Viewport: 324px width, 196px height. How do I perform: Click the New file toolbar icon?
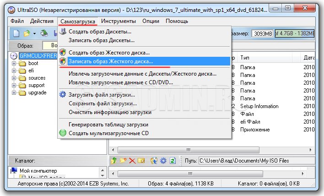point(16,33)
